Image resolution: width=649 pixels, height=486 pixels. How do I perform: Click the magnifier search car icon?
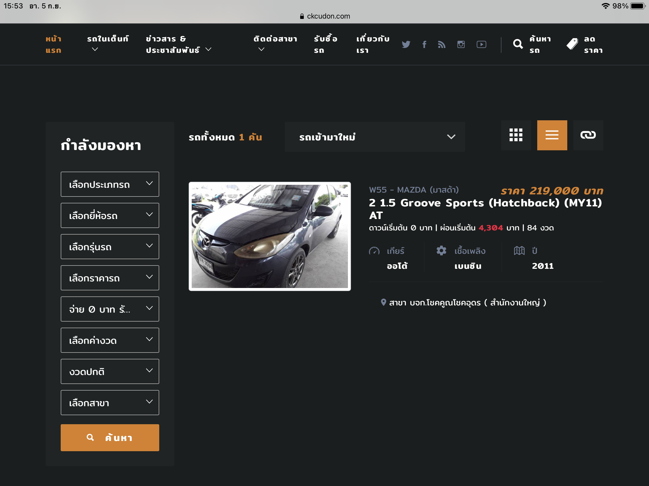(x=518, y=44)
